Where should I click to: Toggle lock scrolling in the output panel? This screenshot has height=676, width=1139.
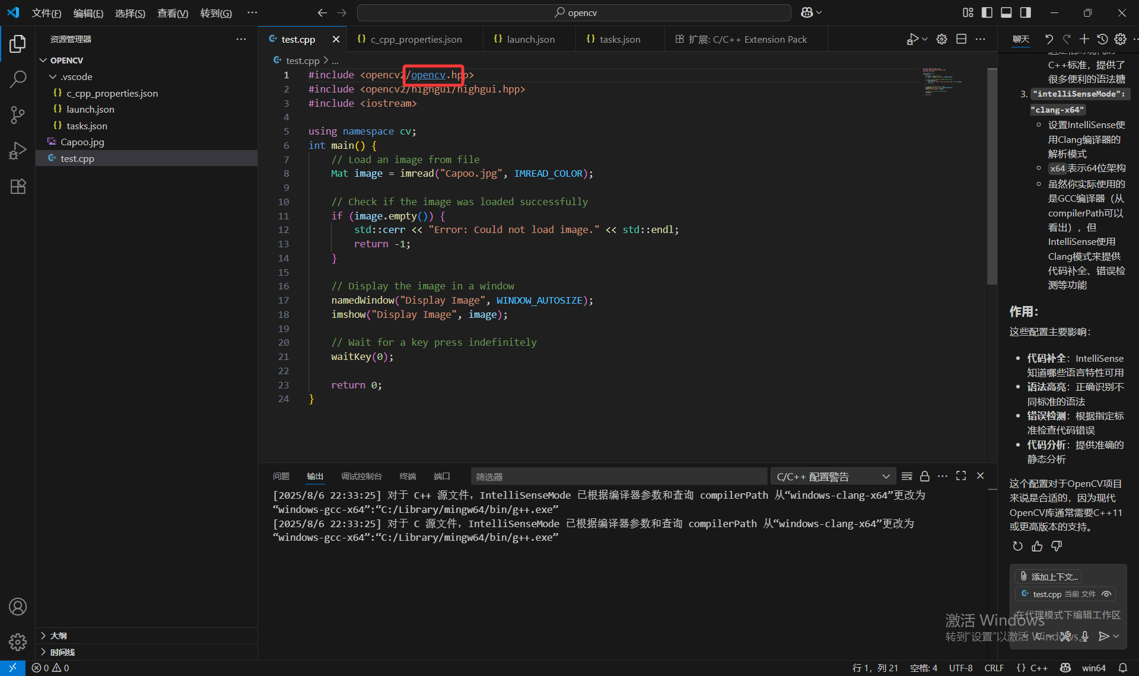tap(925, 476)
